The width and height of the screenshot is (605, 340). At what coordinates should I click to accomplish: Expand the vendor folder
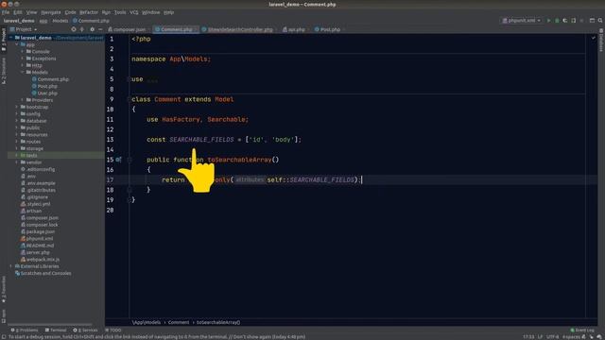[17, 162]
